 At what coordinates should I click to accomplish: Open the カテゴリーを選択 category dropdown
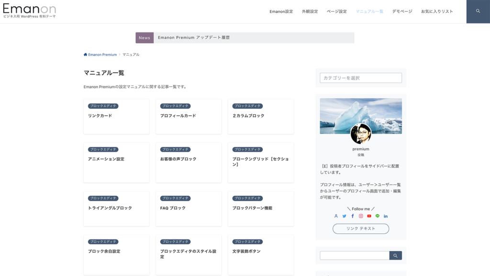361,78
